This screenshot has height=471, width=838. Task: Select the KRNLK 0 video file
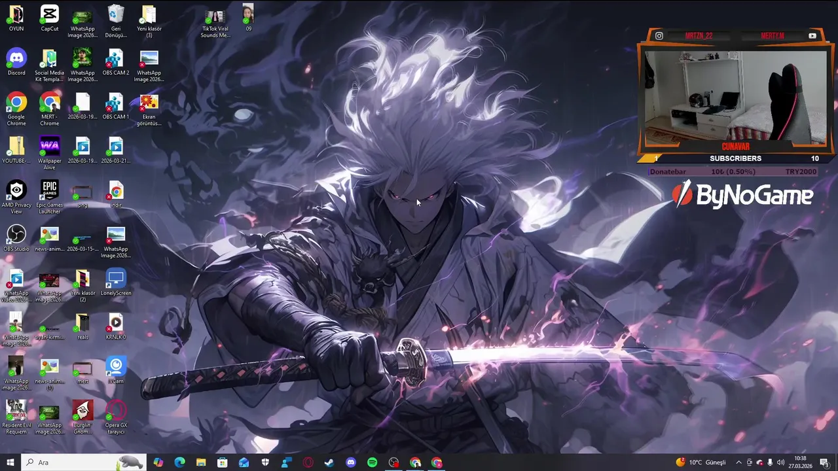coord(116,326)
